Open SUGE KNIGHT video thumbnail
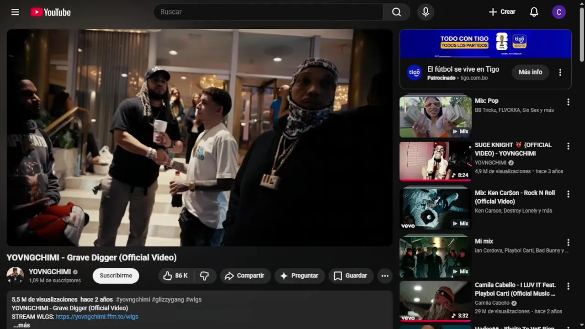The width and height of the screenshot is (585, 329). coord(436,161)
